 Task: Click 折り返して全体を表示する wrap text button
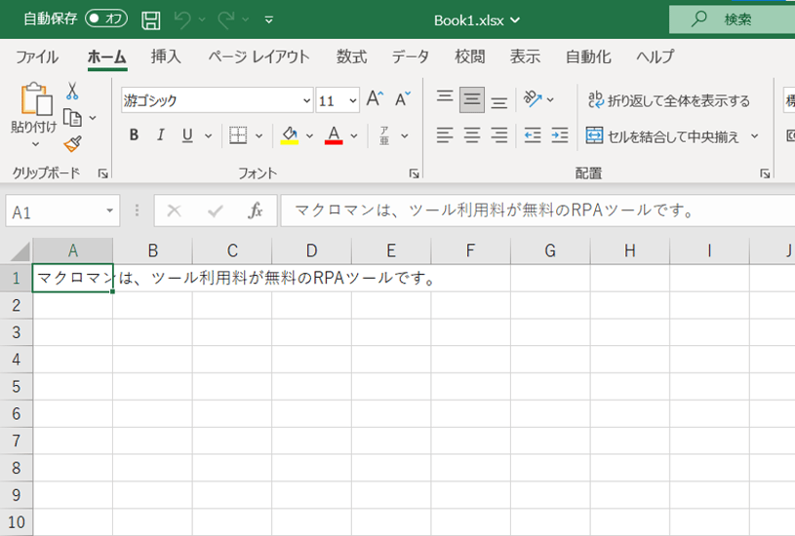pos(669,100)
